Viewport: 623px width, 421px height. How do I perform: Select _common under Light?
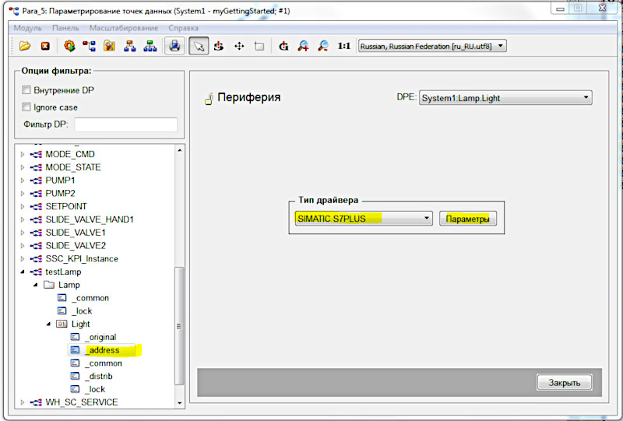[104, 363]
